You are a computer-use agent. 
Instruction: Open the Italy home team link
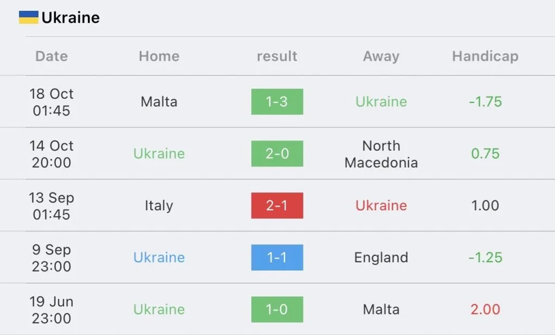click(x=159, y=205)
